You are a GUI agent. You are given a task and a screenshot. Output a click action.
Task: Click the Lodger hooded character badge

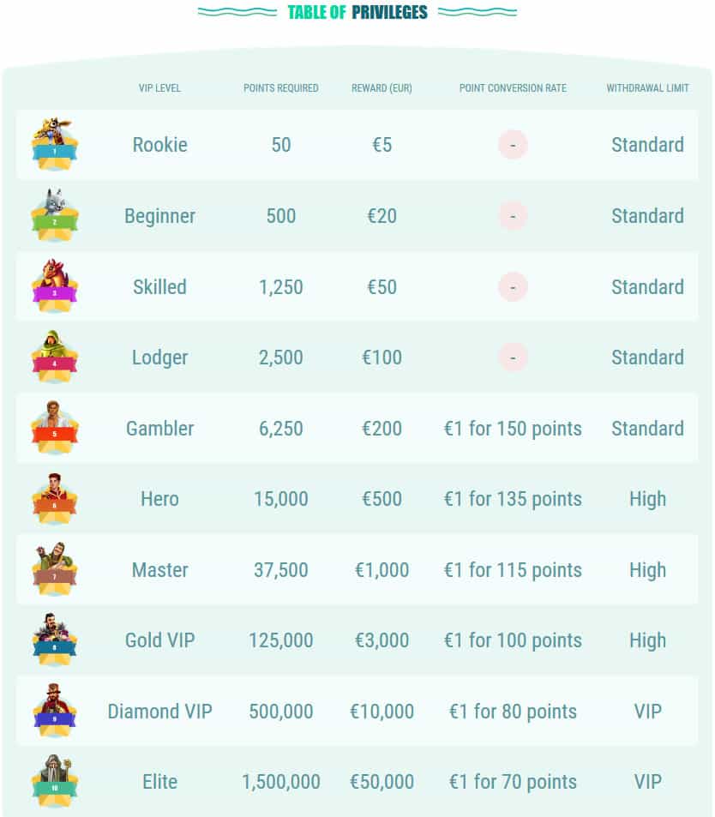click(x=55, y=357)
